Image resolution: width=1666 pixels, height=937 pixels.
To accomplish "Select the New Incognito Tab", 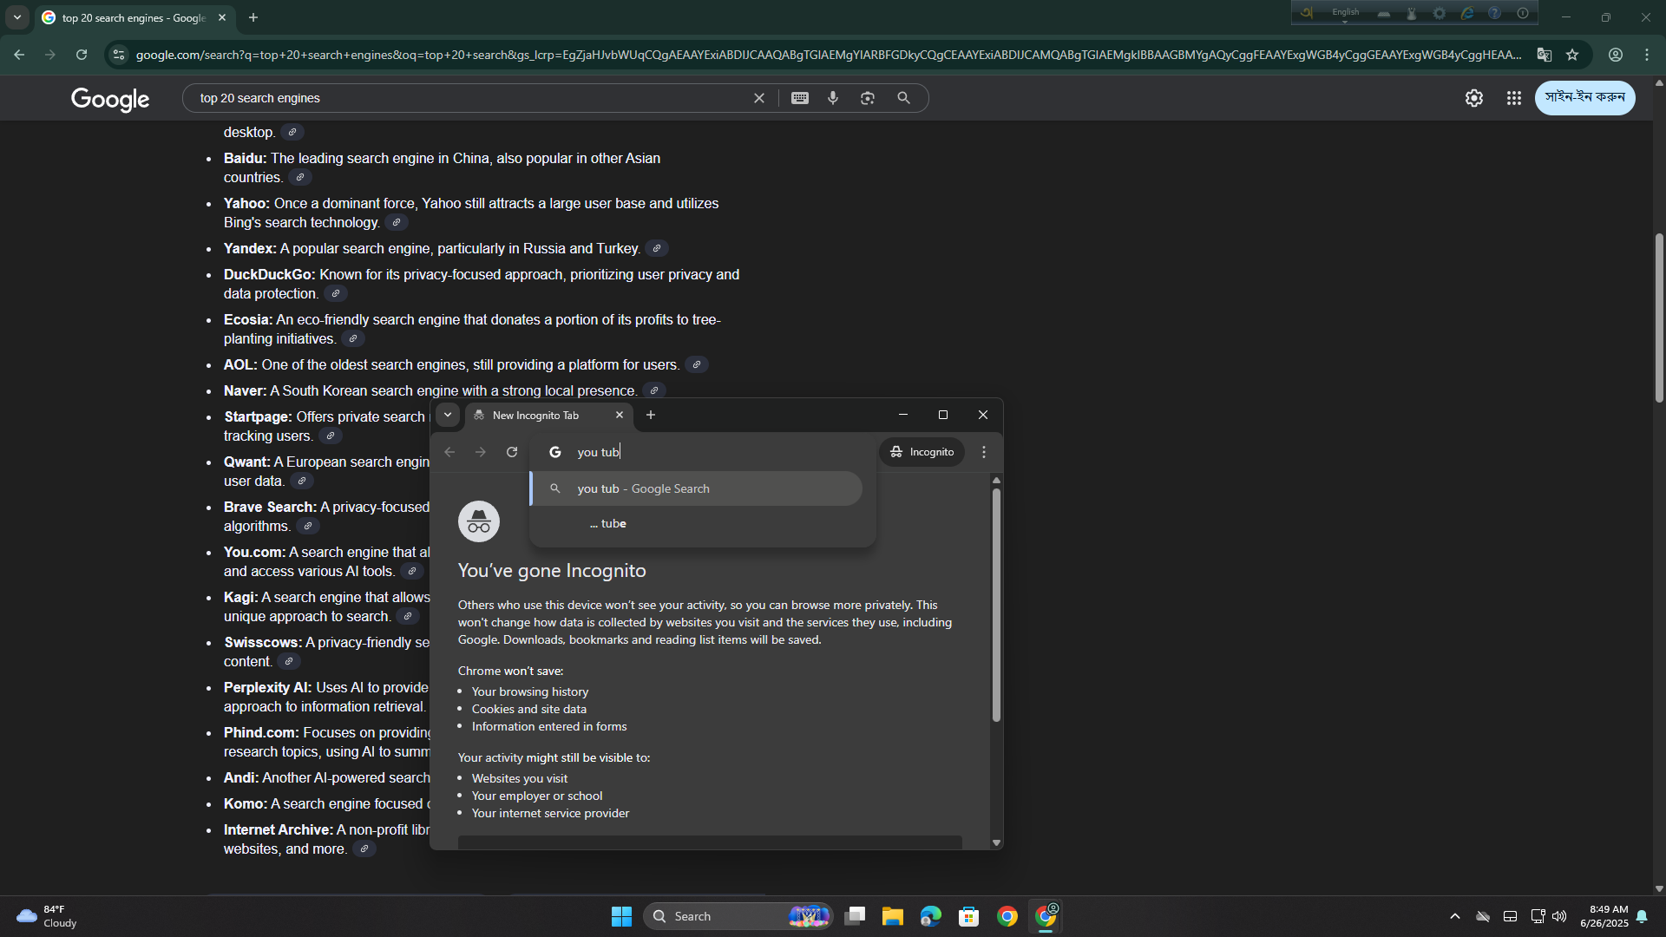I will [548, 416].
